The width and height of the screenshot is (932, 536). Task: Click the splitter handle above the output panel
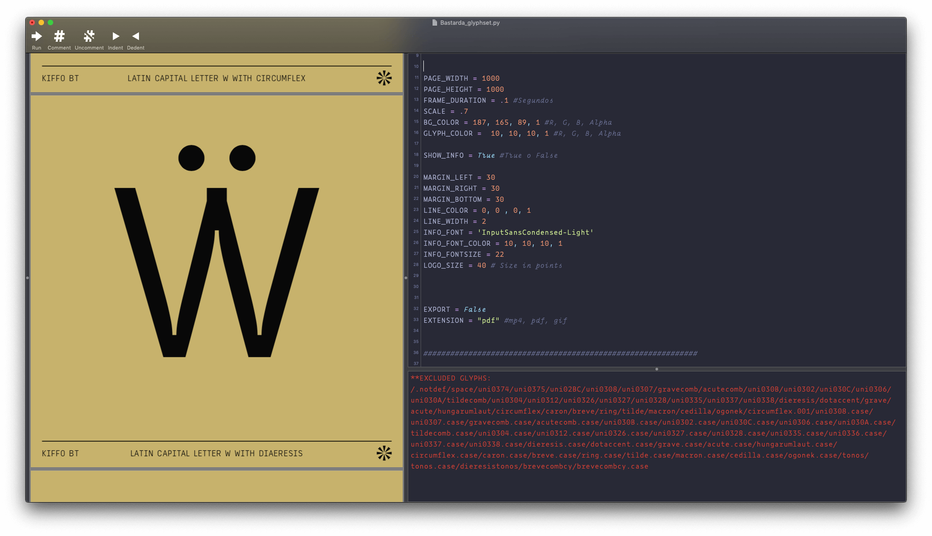(657, 369)
